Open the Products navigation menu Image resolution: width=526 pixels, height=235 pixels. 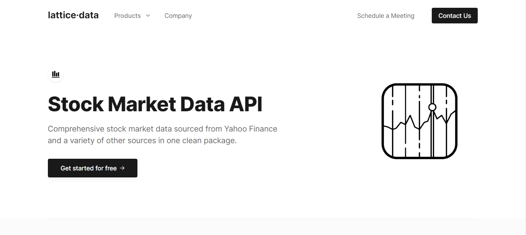(x=127, y=16)
